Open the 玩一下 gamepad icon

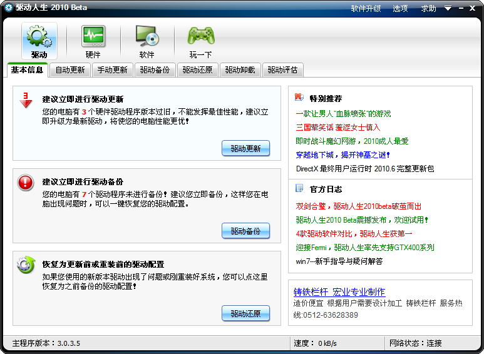coord(201,41)
